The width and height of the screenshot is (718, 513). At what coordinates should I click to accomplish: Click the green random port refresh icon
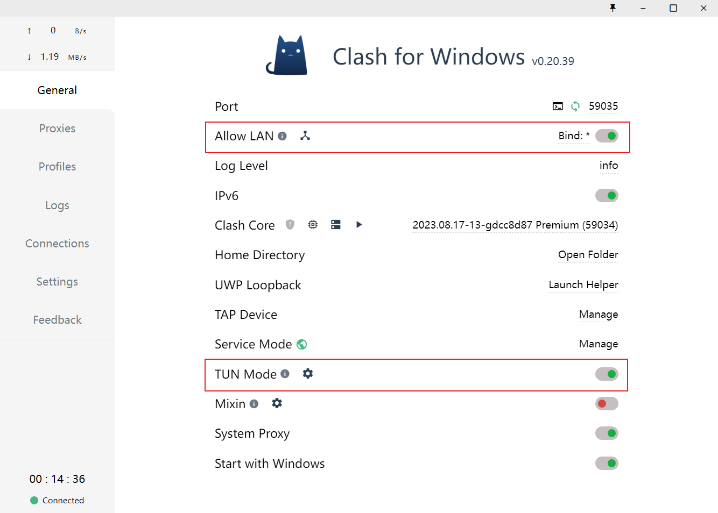pos(575,106)
